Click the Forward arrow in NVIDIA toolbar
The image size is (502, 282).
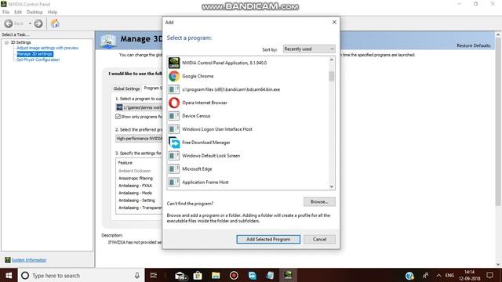click(38, 23)
